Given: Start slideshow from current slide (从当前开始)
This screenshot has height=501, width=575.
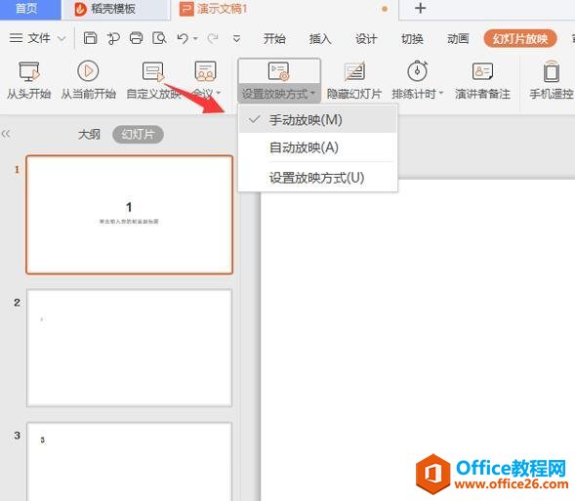Looking at the screenshot, I should point(88,81).
